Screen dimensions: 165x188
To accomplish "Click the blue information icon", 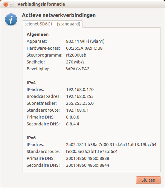I will pyautogui.click(x=11, y=19).
